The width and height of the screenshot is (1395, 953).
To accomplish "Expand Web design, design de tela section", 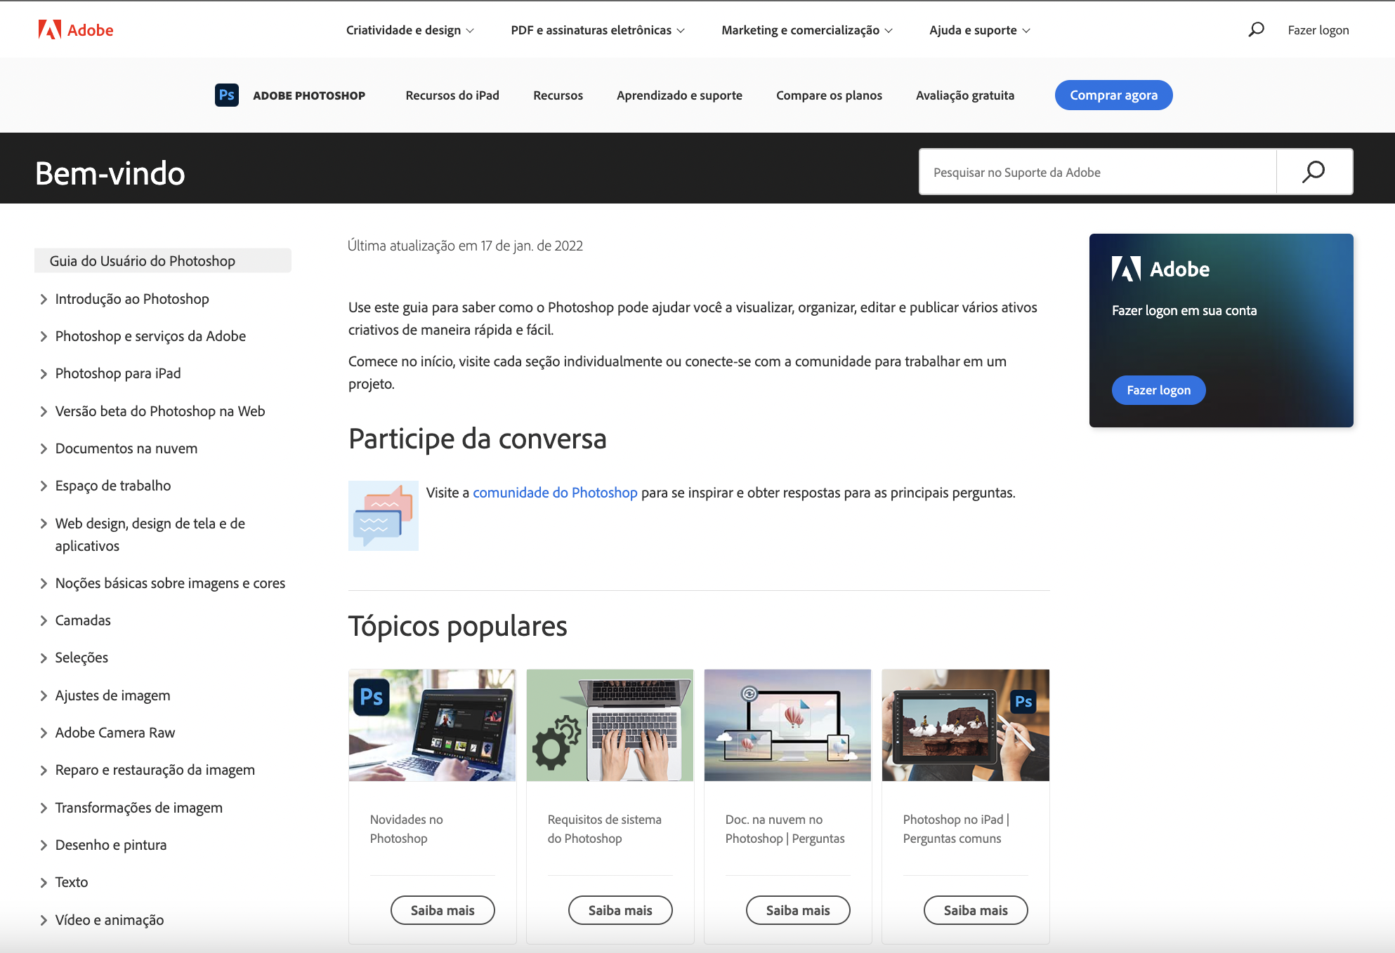I will coord(143,534).
